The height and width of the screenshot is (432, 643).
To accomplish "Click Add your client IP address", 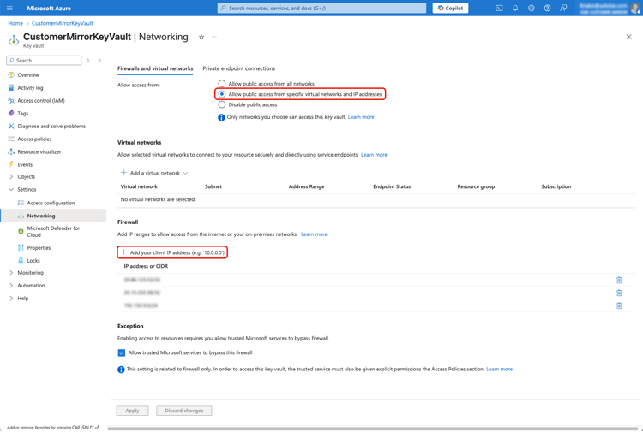I will [172, 252].
